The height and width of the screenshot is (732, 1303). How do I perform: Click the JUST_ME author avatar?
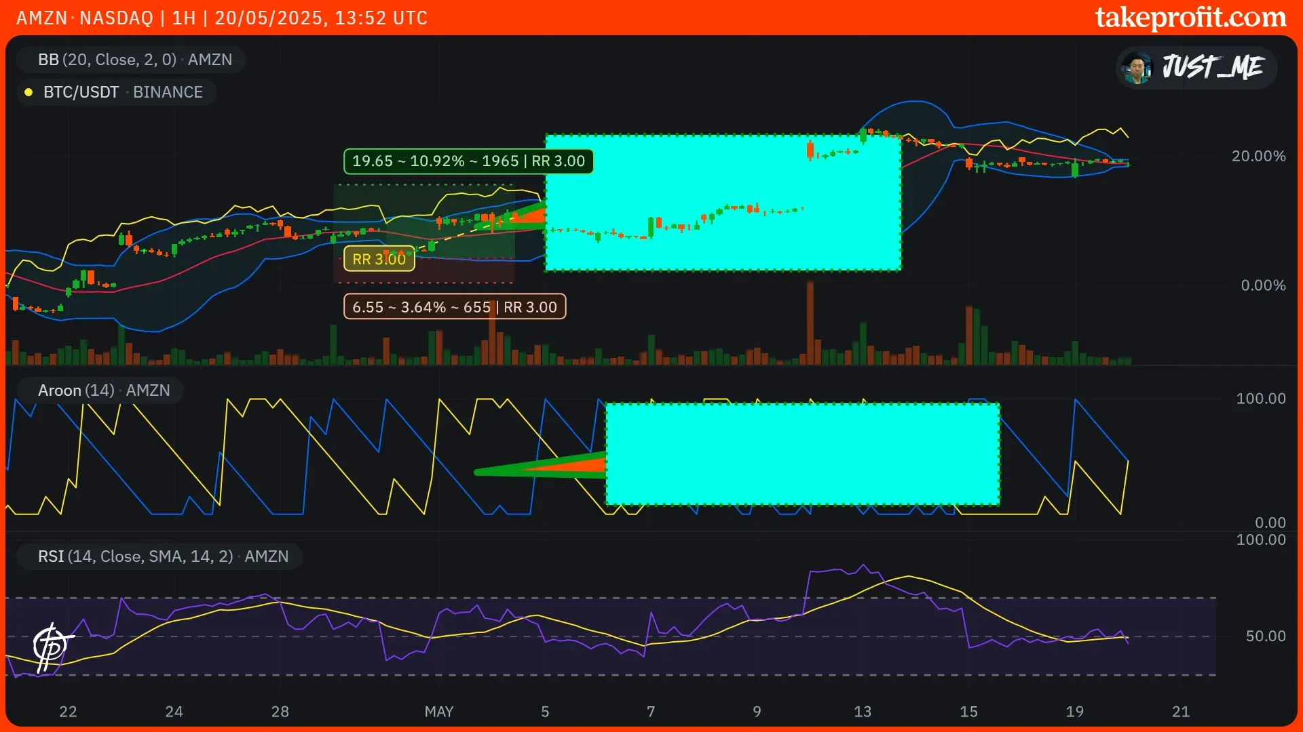(1137, 67)
